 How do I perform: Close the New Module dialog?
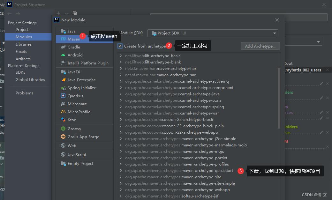pyautogui.click(x=277, y=20)
